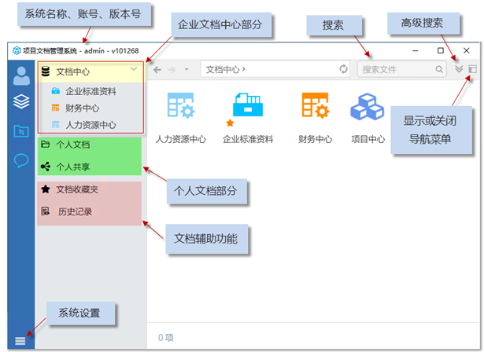Viewport: 484px width, 352px height.
Task: Open the layers icon in left sidebar
Action: tap(20, 102)
